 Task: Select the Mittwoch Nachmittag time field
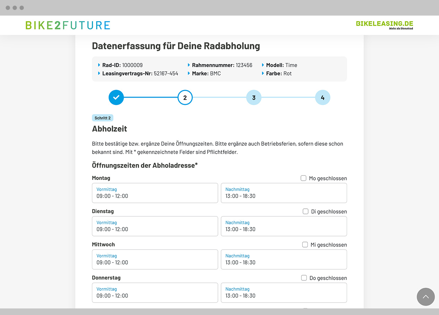click(284, 259)
